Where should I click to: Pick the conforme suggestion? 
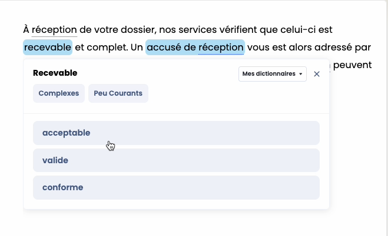tap(176, 188)
